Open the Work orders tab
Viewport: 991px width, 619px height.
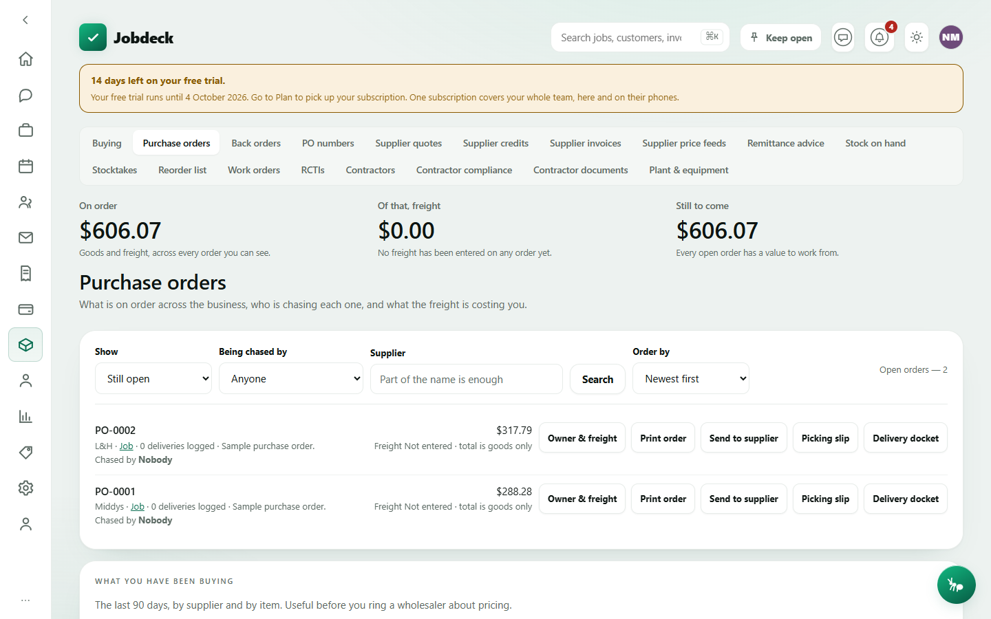(x=254, y=170)
